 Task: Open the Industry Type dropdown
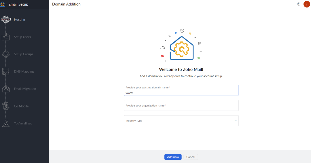(x=181, y=121)
